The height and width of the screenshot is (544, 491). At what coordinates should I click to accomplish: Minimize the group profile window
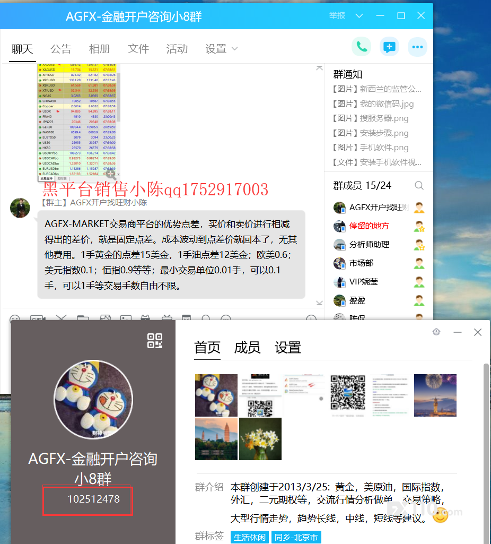click(x=458, y=332)
